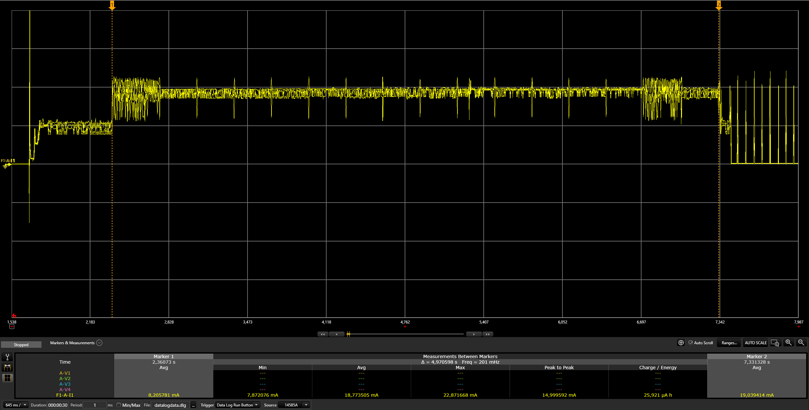
Task: Click the Avg value 18,773505 mA
Action: 361,395
